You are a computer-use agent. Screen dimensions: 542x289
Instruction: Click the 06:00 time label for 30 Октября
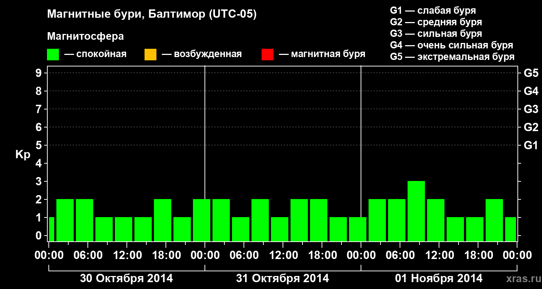point(88,255)
